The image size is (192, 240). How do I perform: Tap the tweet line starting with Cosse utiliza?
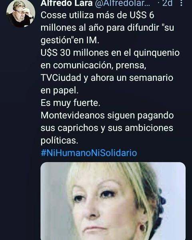pyautogui.click(x=97, y=15)
